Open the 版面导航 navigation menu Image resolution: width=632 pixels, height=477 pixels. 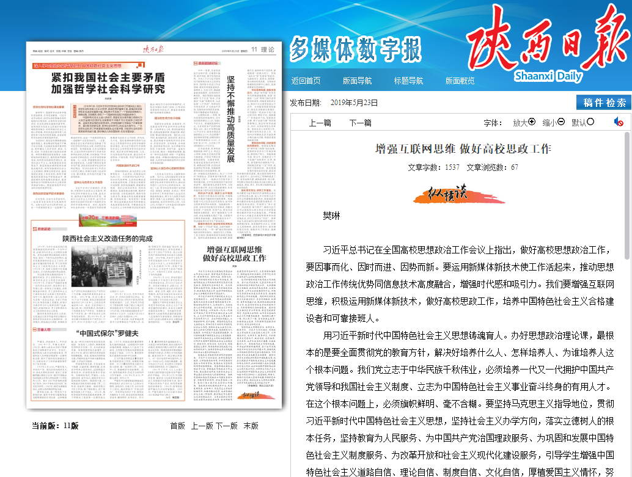click(x=357, y=81)
